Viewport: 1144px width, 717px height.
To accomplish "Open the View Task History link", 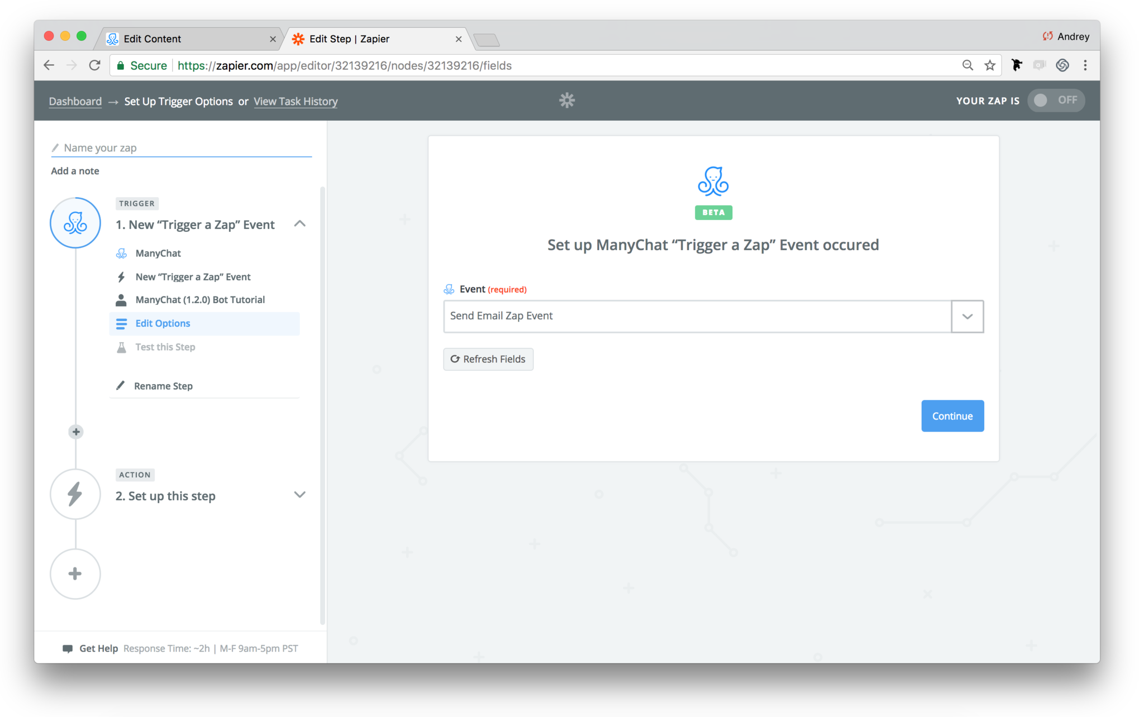I will tap(295, 101).
